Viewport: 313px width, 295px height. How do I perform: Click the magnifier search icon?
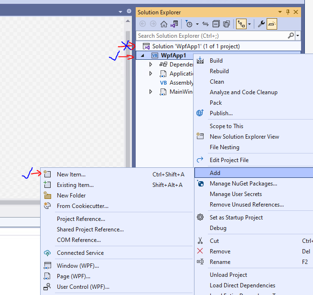pyautogui.click(x=291, y=36)
